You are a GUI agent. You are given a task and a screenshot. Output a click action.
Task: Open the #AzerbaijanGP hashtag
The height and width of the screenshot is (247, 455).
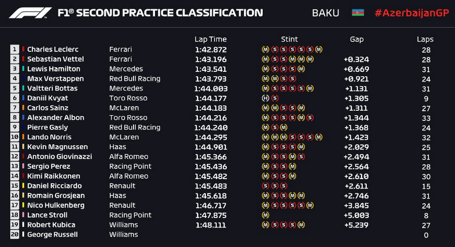click(x=412, y=13)
